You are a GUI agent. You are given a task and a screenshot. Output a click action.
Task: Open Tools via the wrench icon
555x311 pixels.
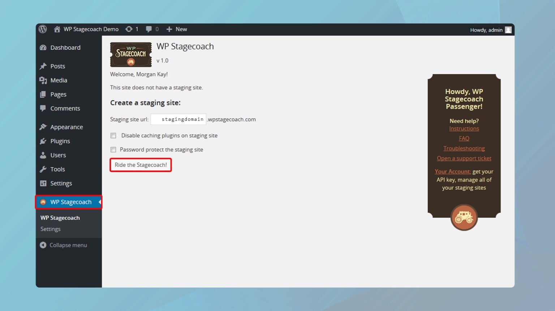(43, 169)
